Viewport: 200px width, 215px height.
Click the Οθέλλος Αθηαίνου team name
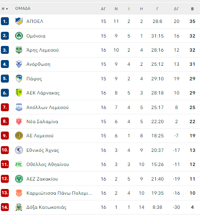coord(48,164)
